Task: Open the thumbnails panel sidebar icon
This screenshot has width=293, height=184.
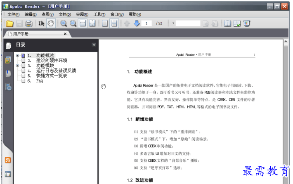Action: (8, 60)
